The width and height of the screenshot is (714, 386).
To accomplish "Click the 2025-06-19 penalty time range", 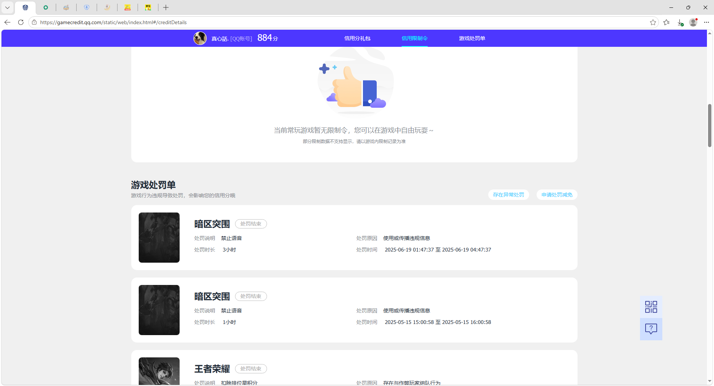I will tap(438, 250).
